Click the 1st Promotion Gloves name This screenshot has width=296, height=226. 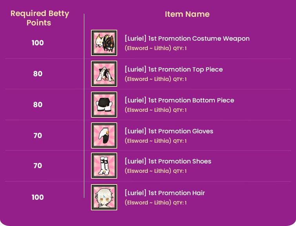169,131
